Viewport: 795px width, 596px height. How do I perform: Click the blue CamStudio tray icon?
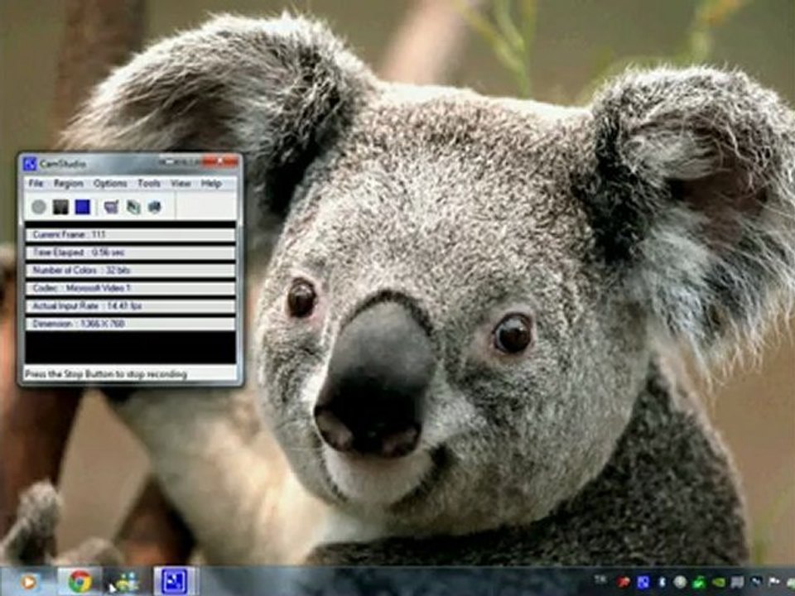click(x=643, y=582)
